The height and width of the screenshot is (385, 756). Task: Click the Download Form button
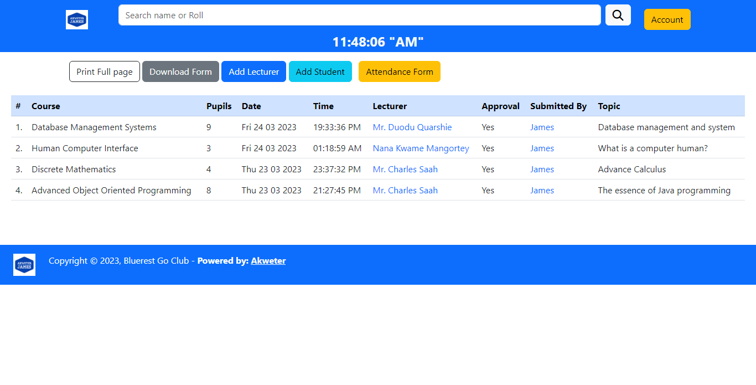180,71
